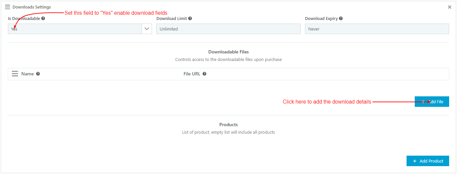Open help tooltip for Download Expiry
Viewport: 457px width, 174px height.
tap(341, 19)
